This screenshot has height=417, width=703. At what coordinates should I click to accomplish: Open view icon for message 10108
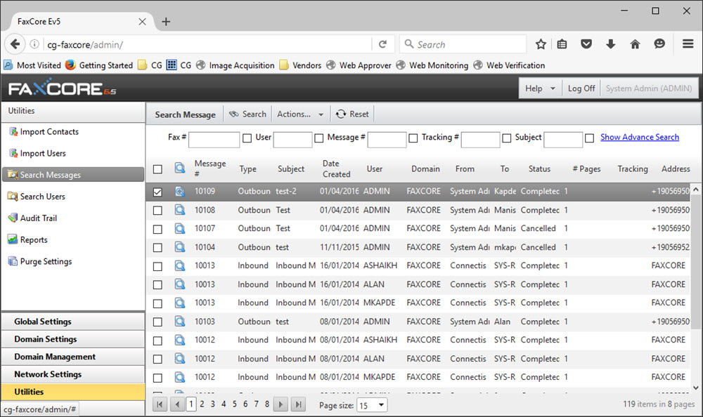(180, 210)
